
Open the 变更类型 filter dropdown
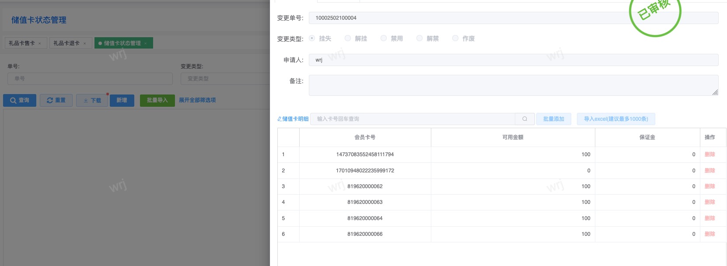coord(225,79)
